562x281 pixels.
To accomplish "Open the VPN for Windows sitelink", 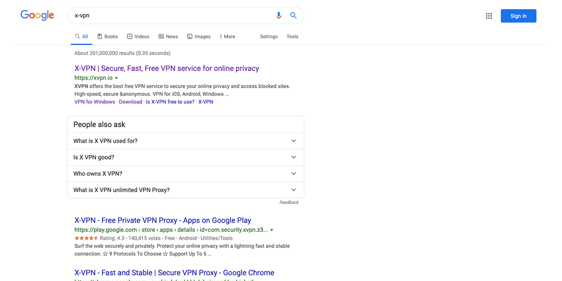I will (95, 102).
